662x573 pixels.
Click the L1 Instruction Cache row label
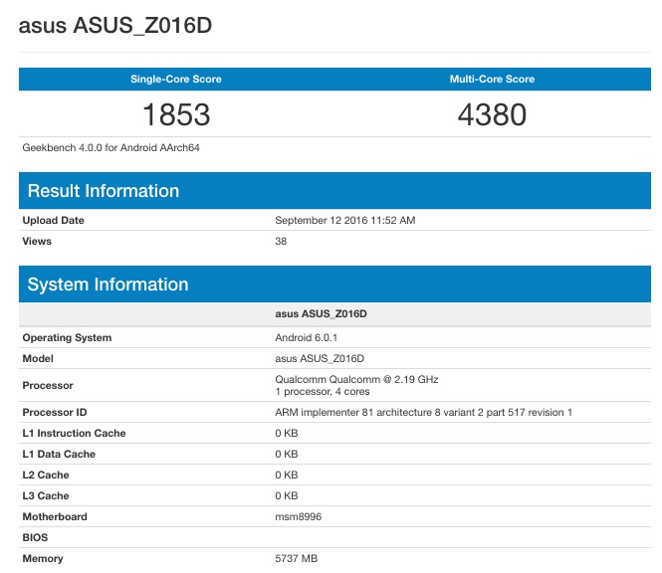(74, 433)
